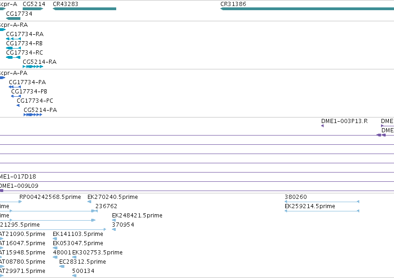The image size is (394, 278).
Task: Select the AT16047.5prime EST label
Action: coord(23,243)
